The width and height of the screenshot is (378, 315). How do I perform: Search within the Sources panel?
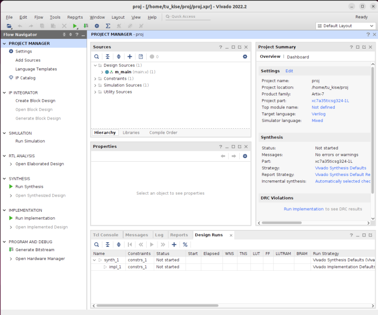[x=96, y=57]
